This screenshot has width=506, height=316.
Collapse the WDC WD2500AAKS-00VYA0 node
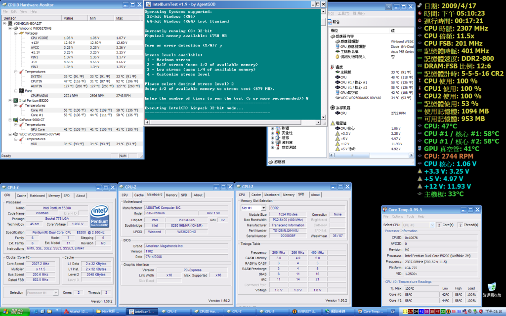(x=10, y=134)
